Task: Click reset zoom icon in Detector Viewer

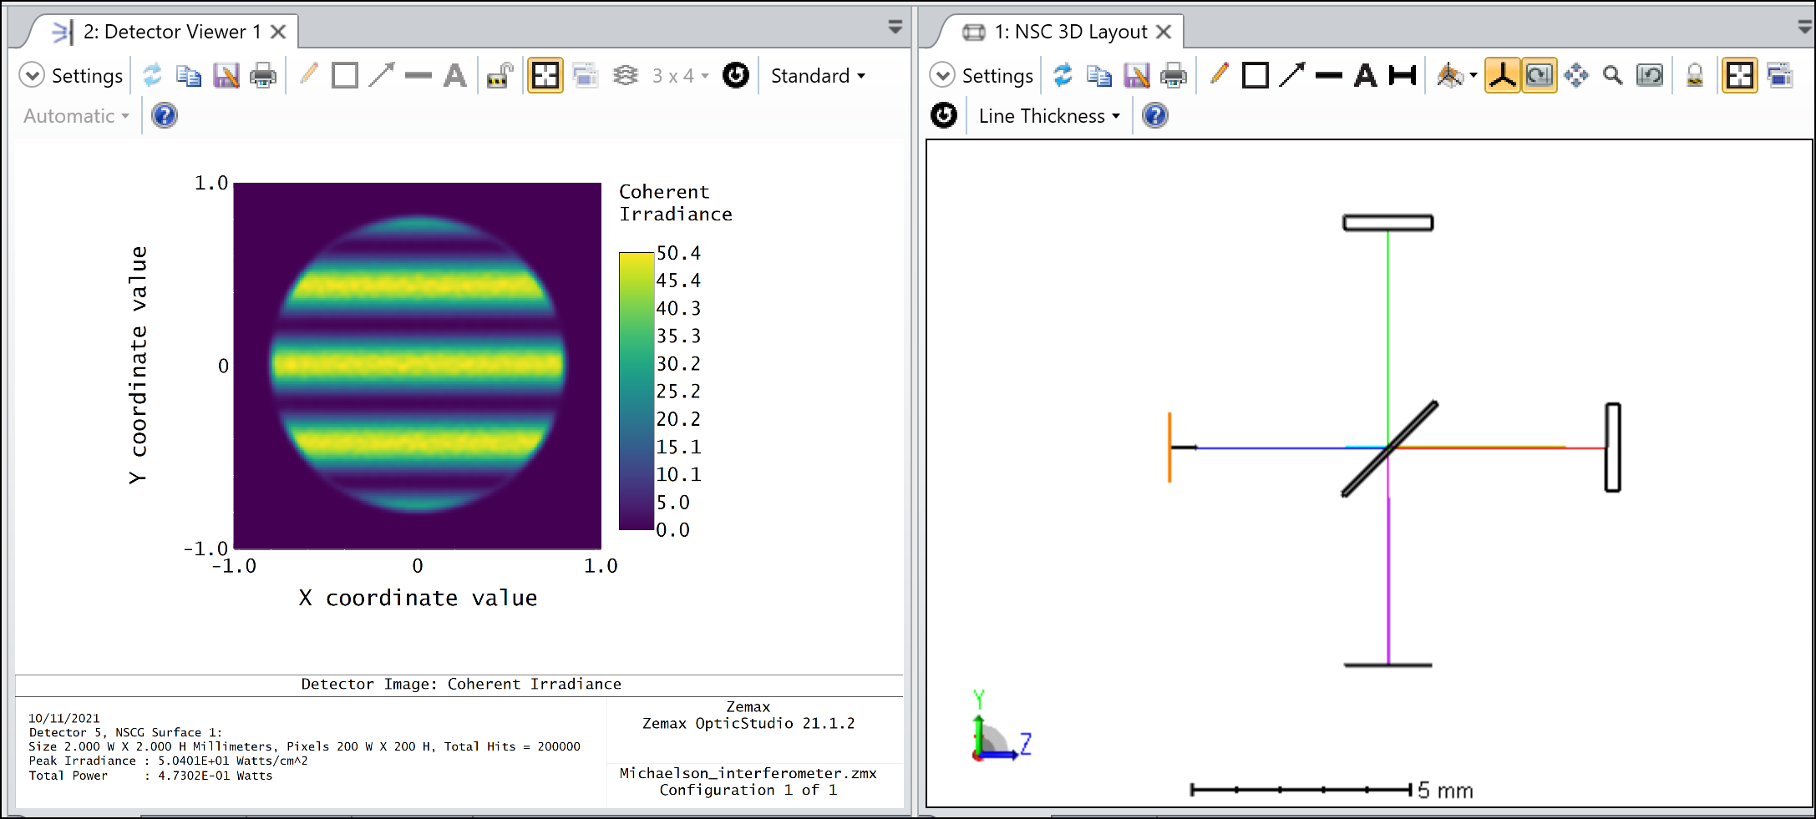Action: tap(736, 75)
